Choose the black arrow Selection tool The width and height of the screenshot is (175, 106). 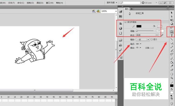click(172, 13)
